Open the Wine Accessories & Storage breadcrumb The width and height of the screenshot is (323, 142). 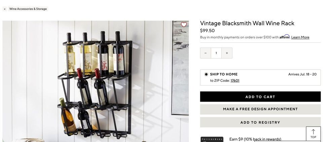tap(28, 9)
